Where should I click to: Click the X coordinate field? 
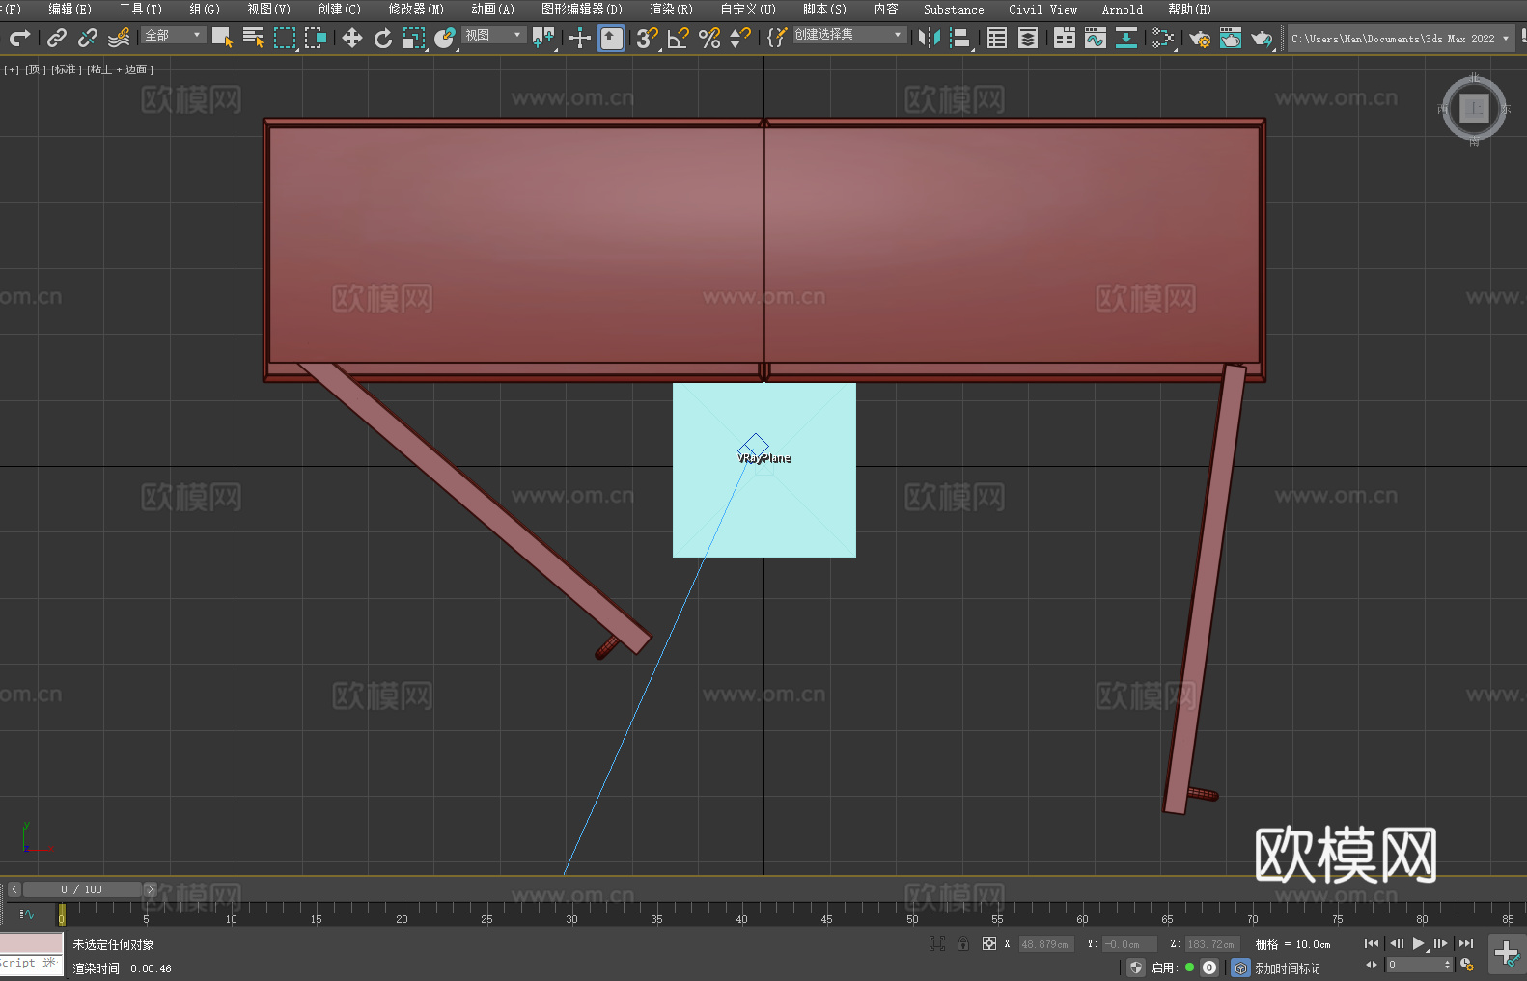click(1046, 944)
